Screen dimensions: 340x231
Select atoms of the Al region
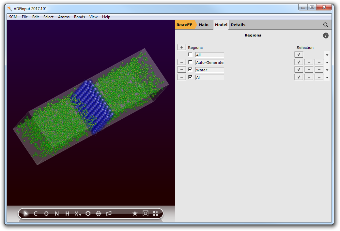[x=299, y=77]
